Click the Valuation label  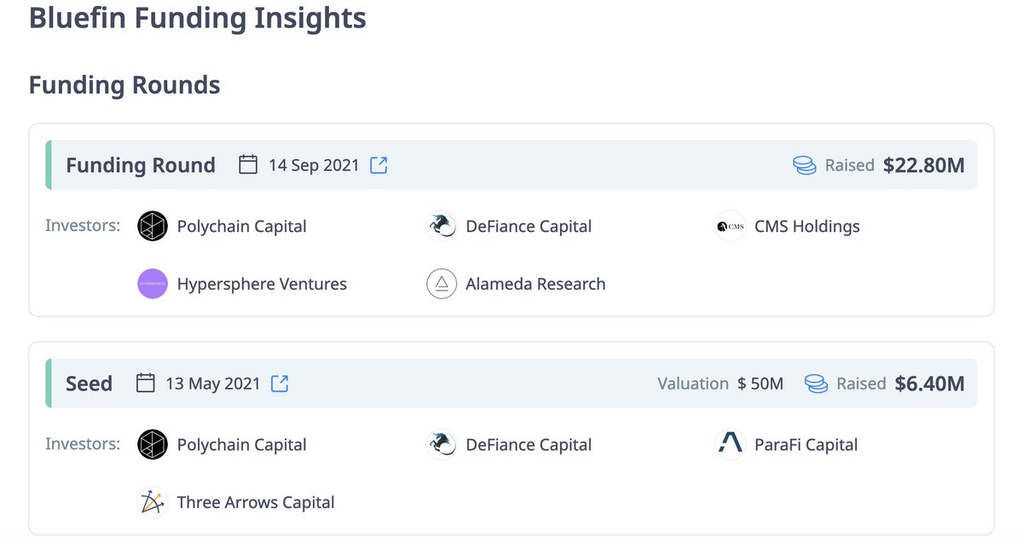(x=693, y=384)
